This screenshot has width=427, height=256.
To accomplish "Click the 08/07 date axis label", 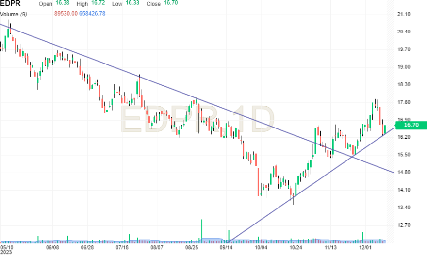I will coord(157,248).
